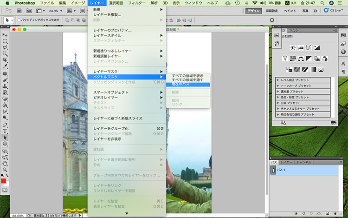Open the レイヤーマスク submenu
348x218 pixels.
pos(127,72)
